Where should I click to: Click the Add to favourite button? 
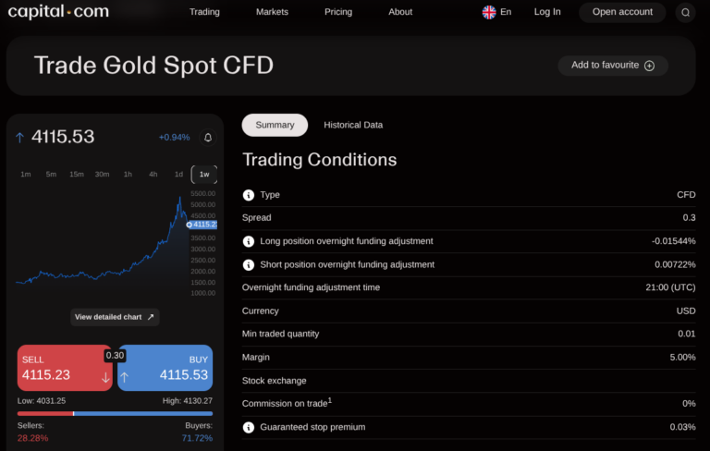click(613, 66)
